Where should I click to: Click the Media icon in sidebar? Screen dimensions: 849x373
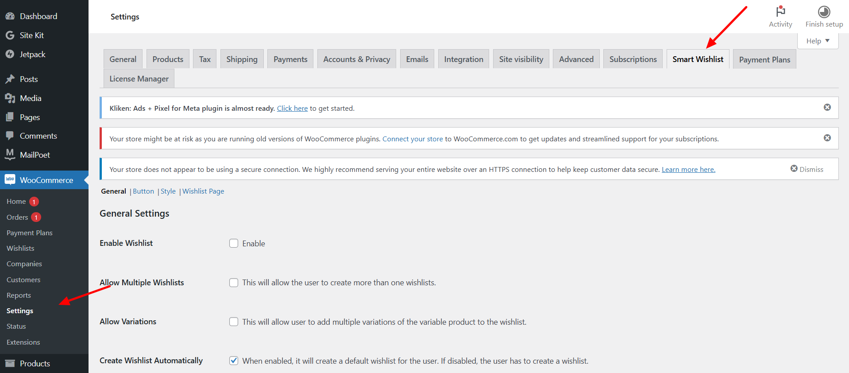tap(10, 98)
